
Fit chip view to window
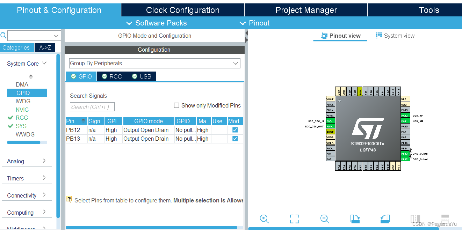(x=294, y=219)
